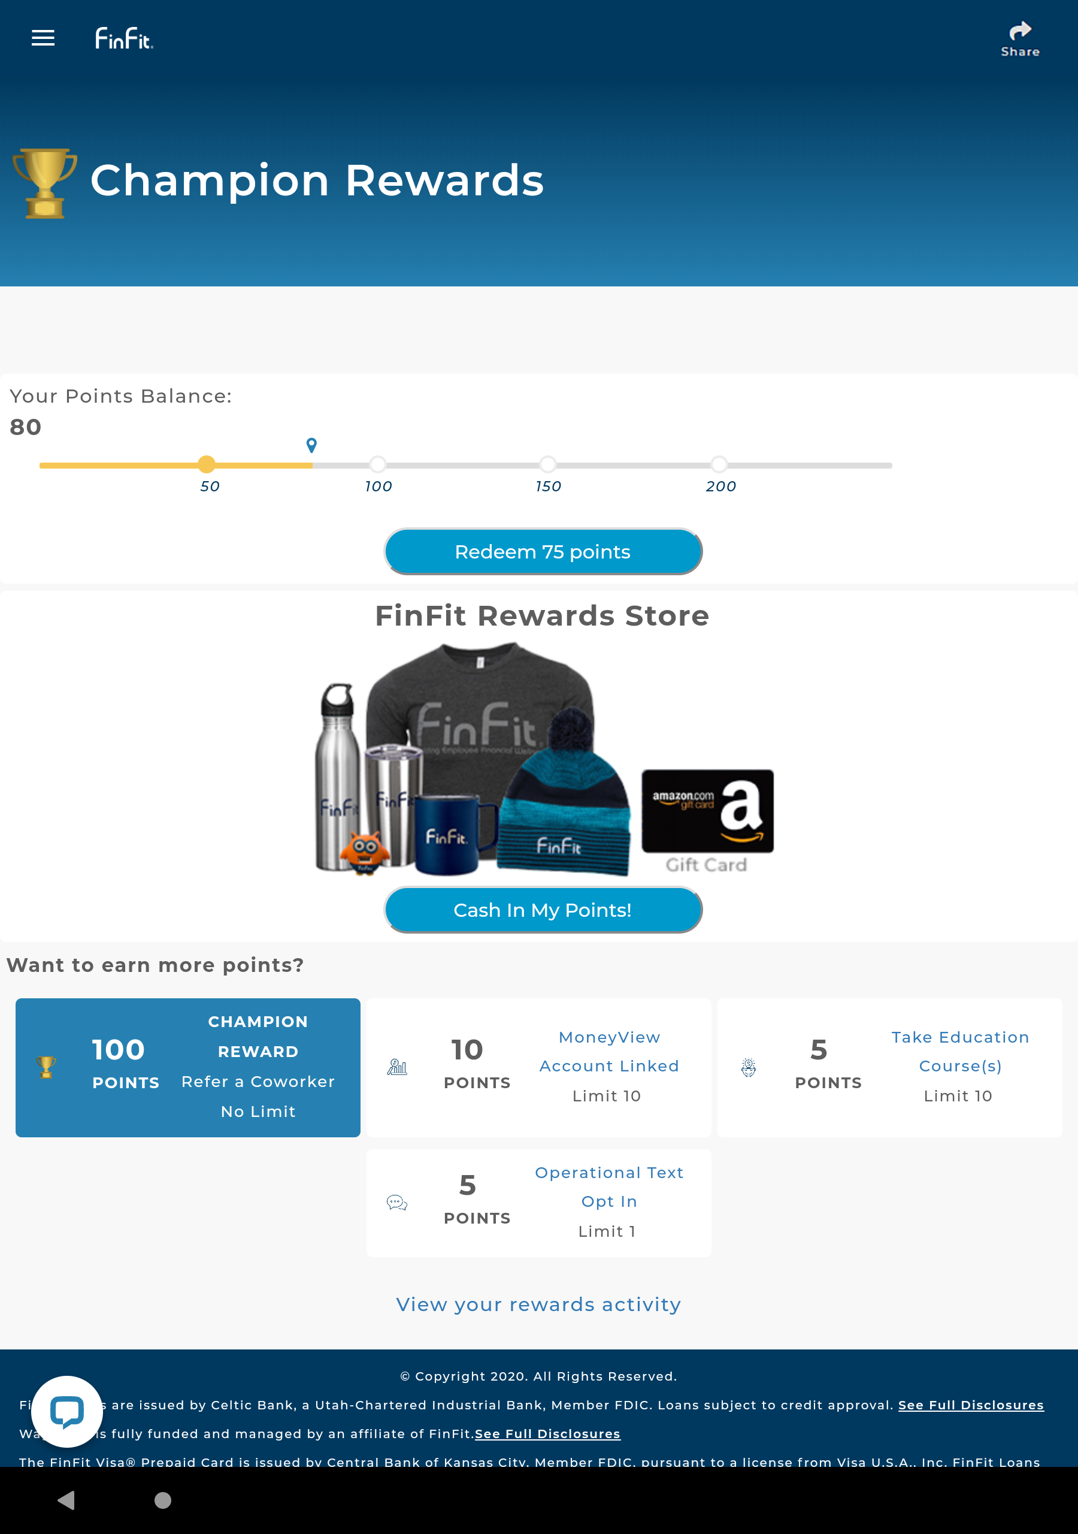Open the live chat bubble widget
This screenshot has height=1534, width=1078.
pyautogui.click(x=67, y=1411)
